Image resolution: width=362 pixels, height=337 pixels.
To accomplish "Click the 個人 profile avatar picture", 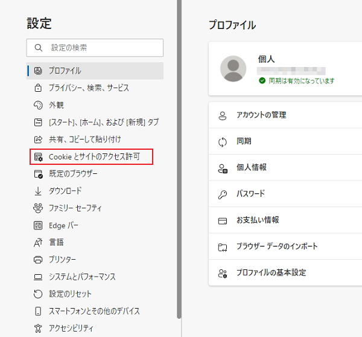I will coord(233,69).
